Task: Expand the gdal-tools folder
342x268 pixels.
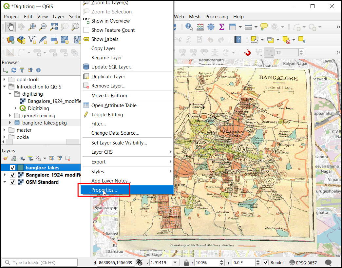Action: (x=4, y=79)
